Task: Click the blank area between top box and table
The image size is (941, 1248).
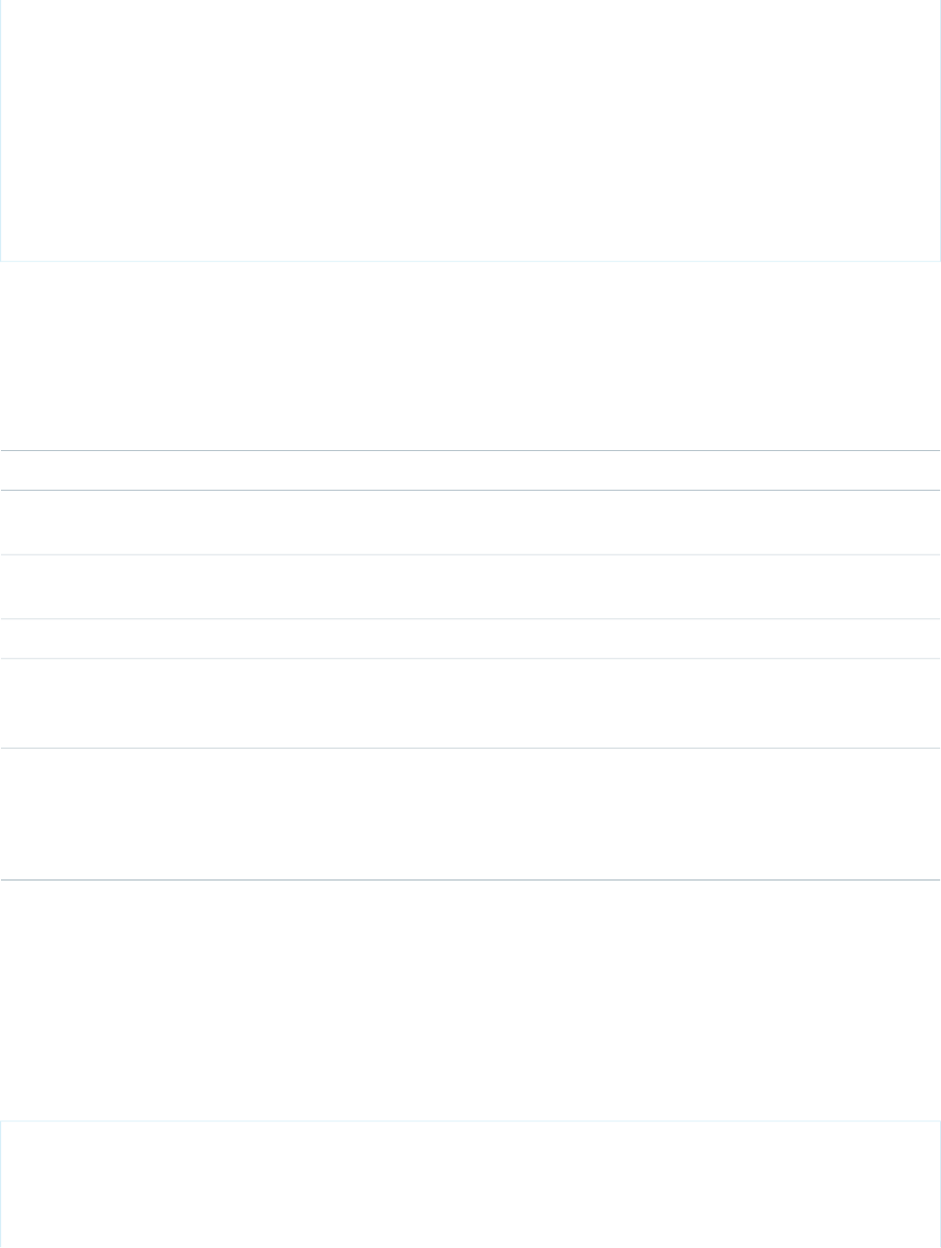Action: tap(470, 355)
